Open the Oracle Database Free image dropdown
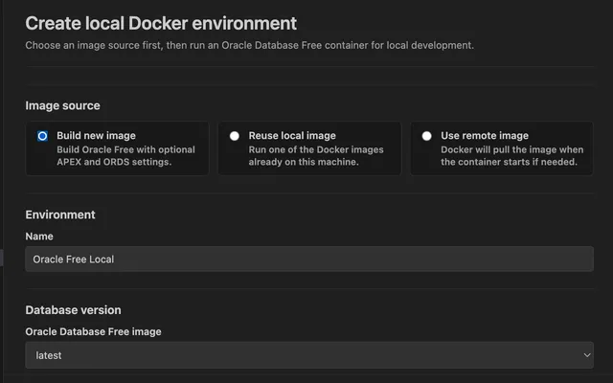Screen dimensions: 613x383 pyautogui.click(x=309, y=355)
